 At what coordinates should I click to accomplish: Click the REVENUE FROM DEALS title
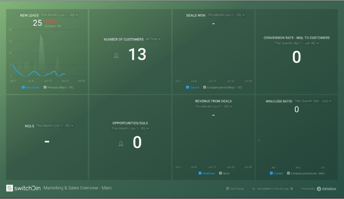coord(213,101)
